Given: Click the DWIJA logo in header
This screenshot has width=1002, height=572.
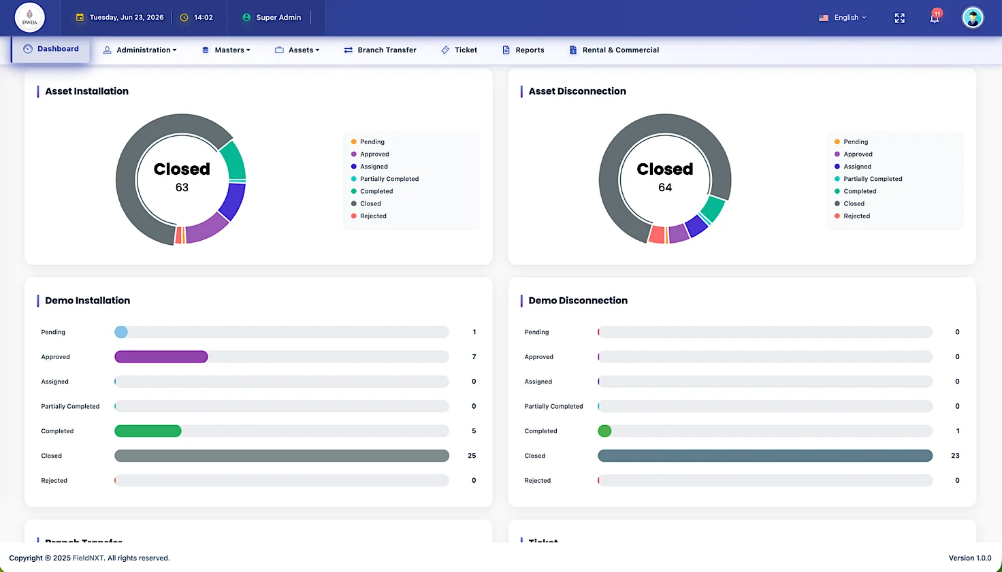Looking at the screenshot, I should point(29,18).
